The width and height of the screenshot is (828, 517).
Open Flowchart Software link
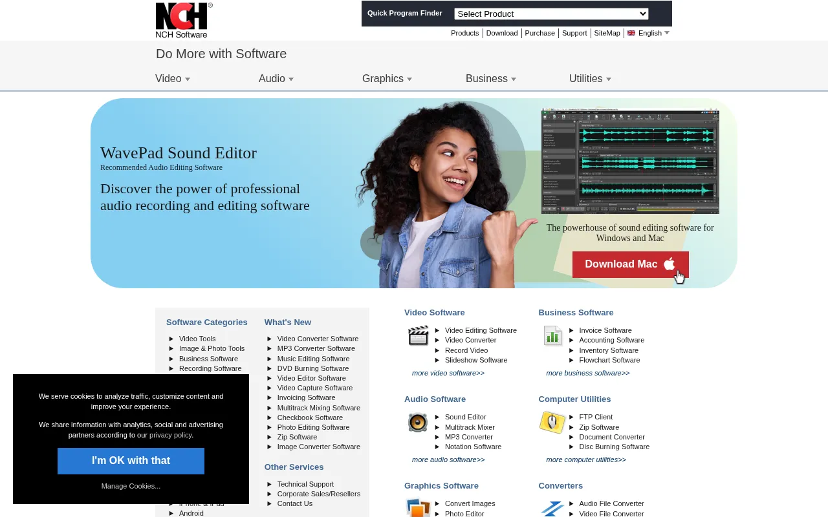point(609,360)
